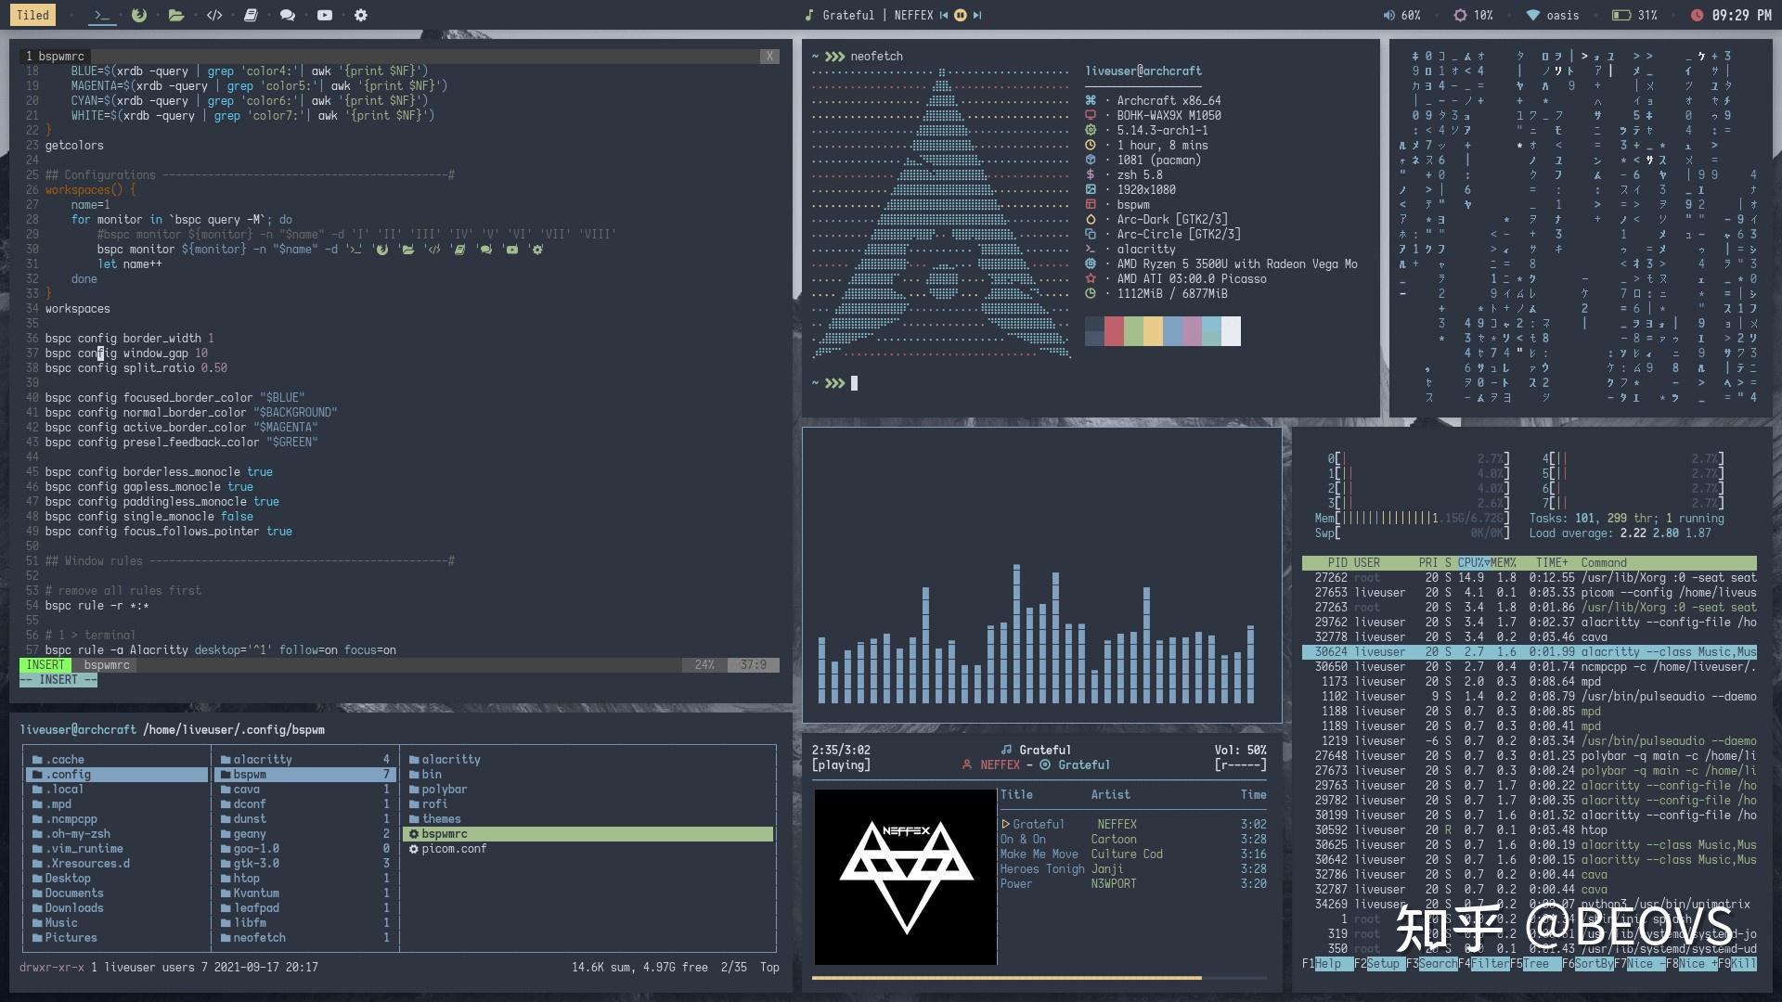
Task: Open the YouTube icon in the top bar
Action: tap(324, 15)
